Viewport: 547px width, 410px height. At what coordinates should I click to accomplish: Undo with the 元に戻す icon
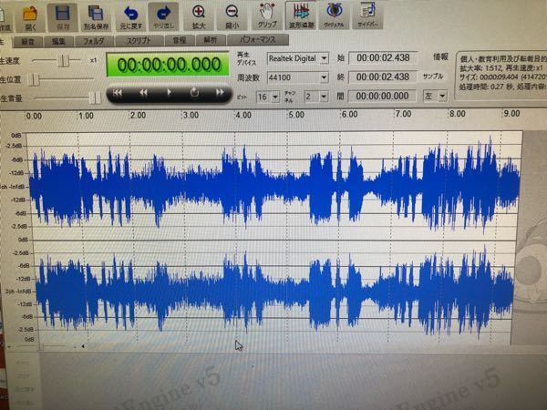(x=131, y=16)
